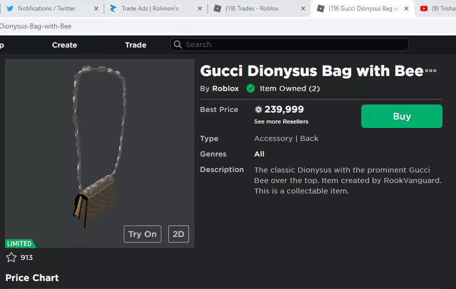Click the green Item Owned checkmark icon
Screen dimensions: 456x289
[251, 88]
